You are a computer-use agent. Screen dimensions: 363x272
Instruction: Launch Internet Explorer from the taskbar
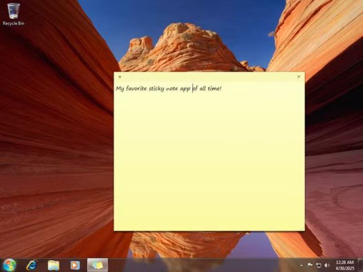(x=31, y=265)
